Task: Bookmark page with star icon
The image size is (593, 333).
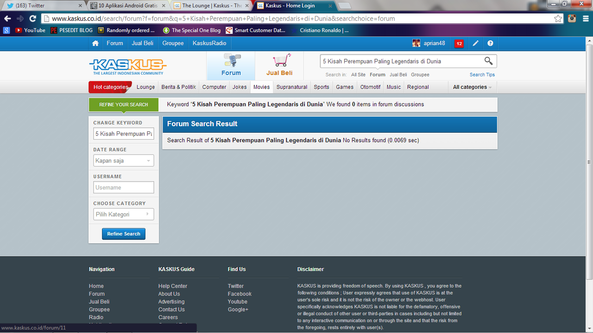Action: 558,18
